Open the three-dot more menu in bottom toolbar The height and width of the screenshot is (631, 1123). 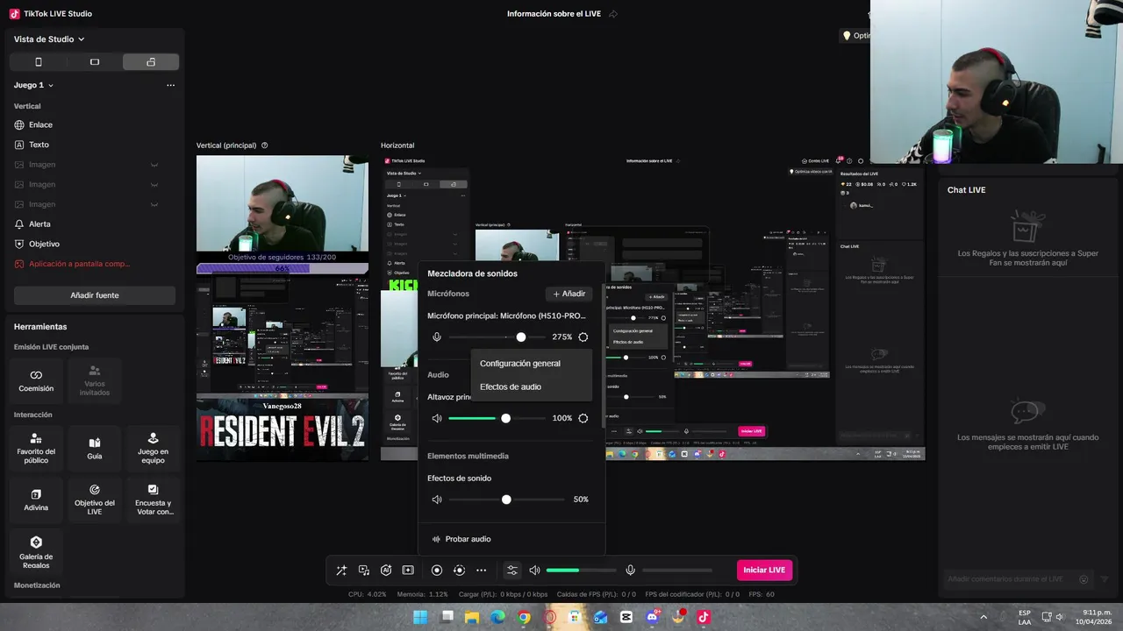pyautogui.click(x=481, y=571)
